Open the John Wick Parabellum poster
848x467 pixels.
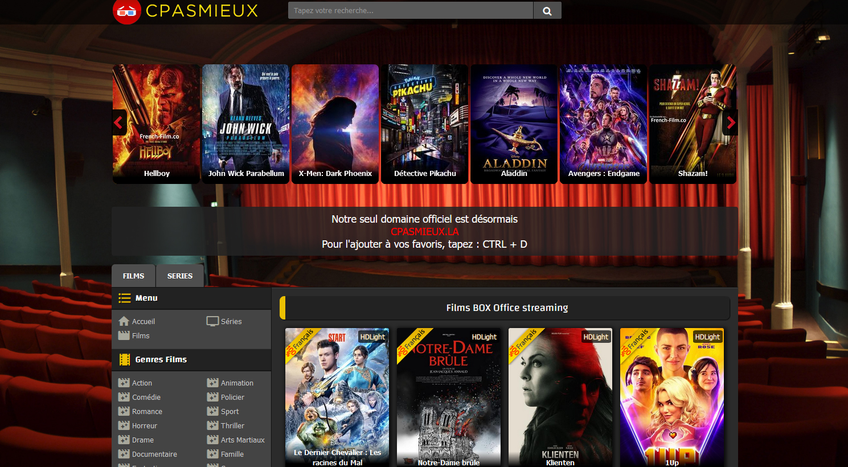pos(245,124)
